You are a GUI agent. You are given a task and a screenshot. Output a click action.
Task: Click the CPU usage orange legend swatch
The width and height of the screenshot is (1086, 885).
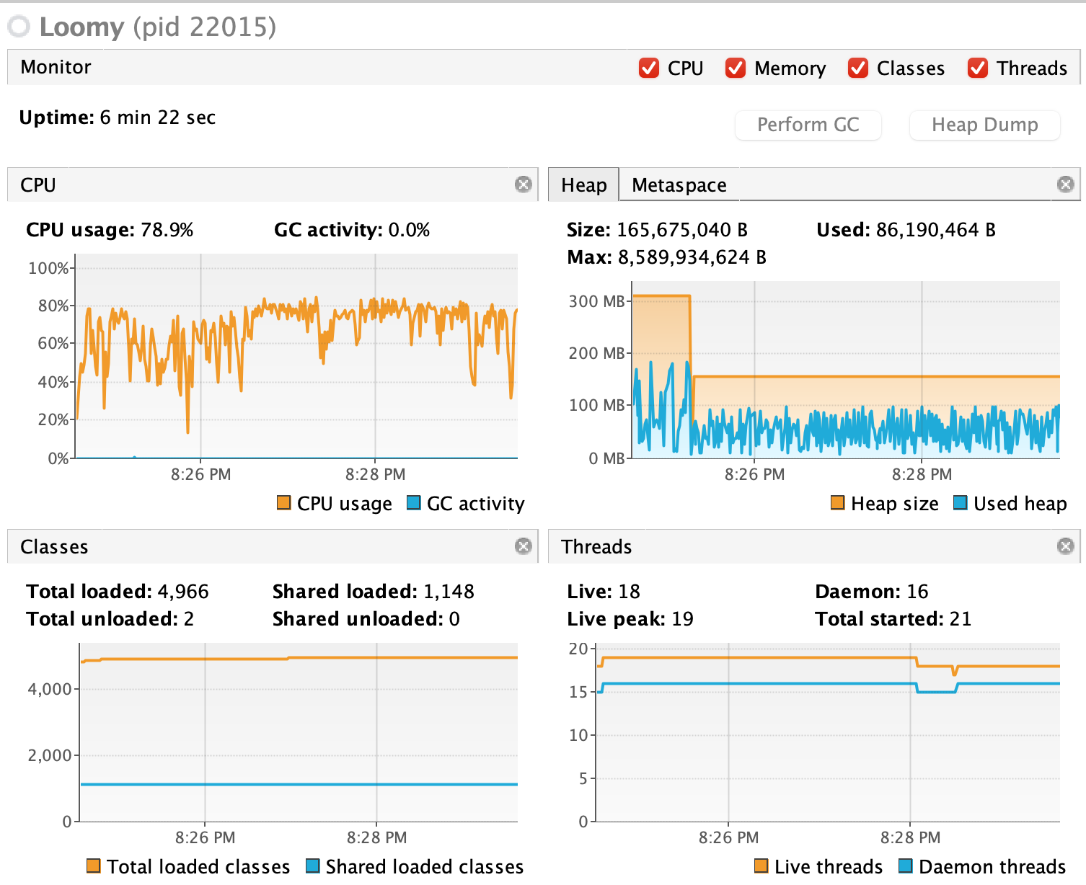pos(284,502)
